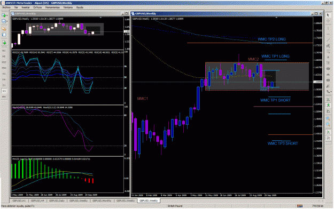This screenshot has width=334, height=209.
Task: Click the Arrows objects tool icon
Action: coord(328,92)
